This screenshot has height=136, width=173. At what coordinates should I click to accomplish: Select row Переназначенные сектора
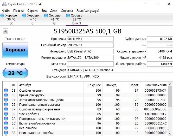coord(85,105)
